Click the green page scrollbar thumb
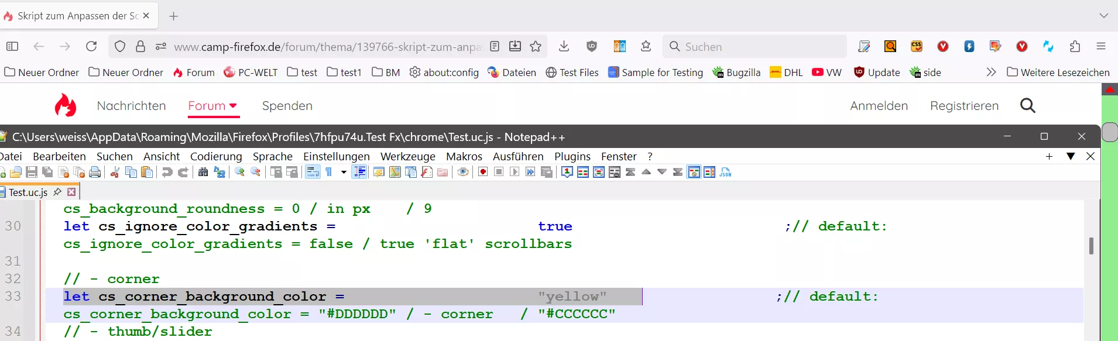This screenshot has height=341, width=1118. pos(1110,132)
